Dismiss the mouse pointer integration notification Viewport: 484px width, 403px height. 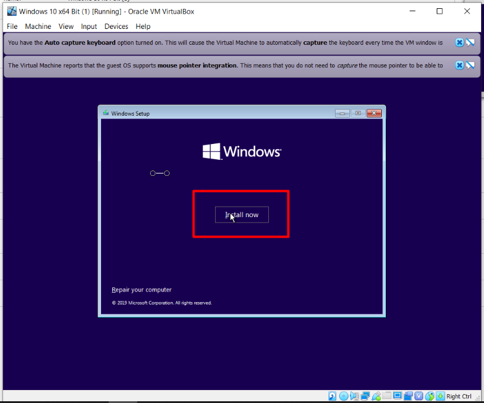pos(459,65)
